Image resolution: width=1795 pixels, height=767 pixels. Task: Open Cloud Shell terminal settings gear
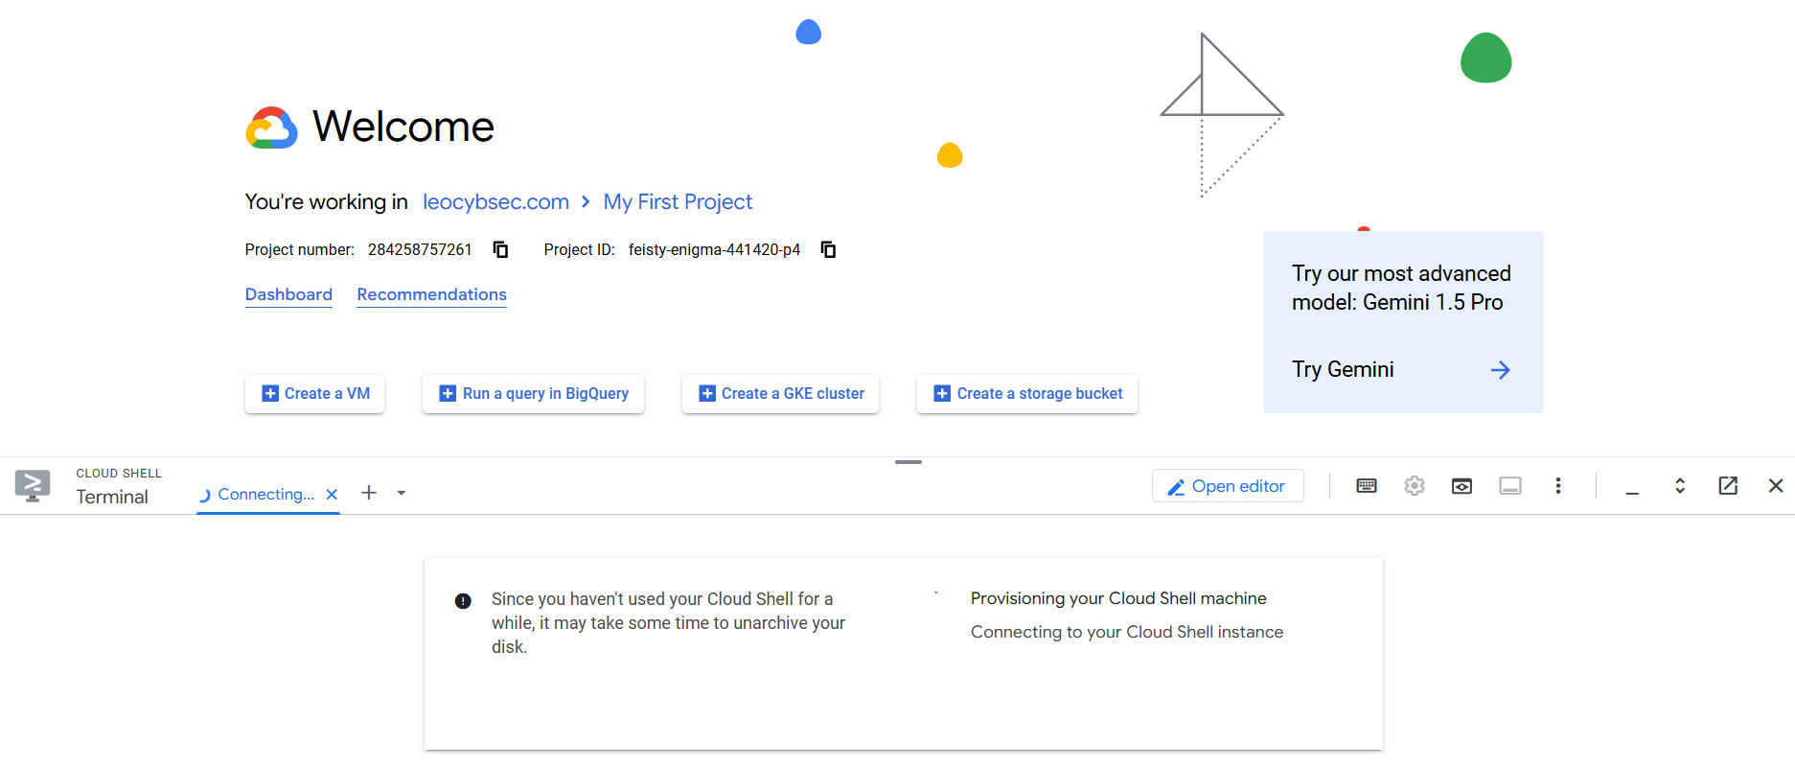(1415, 486)
